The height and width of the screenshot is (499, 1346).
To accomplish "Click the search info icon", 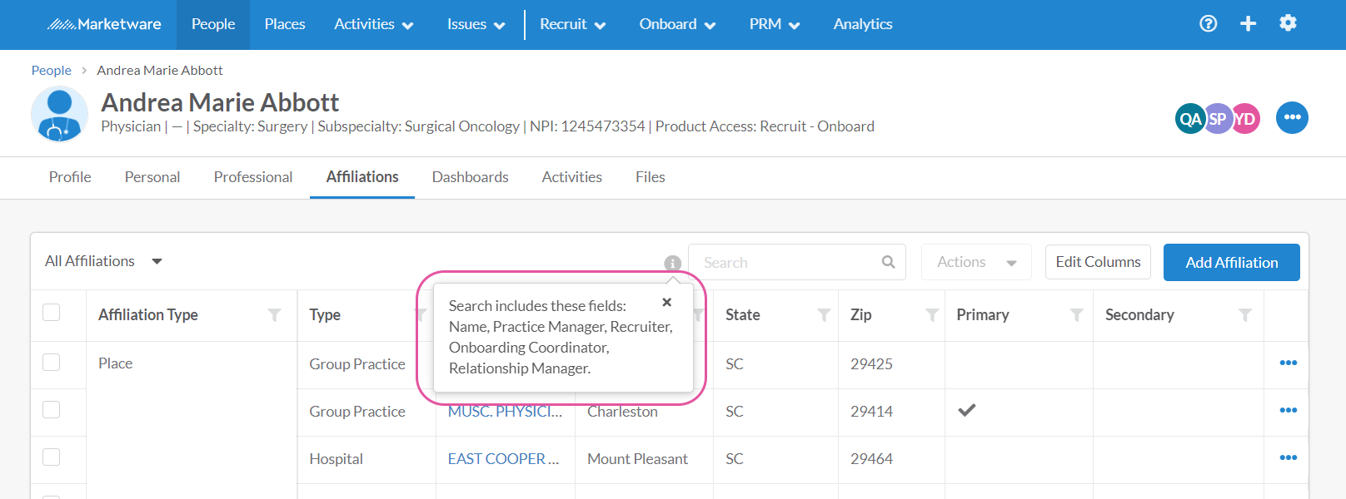I will tap(673, 263).
